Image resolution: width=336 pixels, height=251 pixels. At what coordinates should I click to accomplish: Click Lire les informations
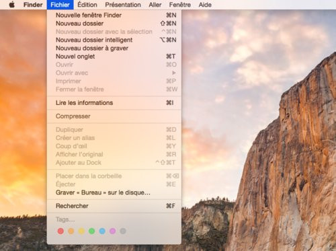[x=114, y=103]
